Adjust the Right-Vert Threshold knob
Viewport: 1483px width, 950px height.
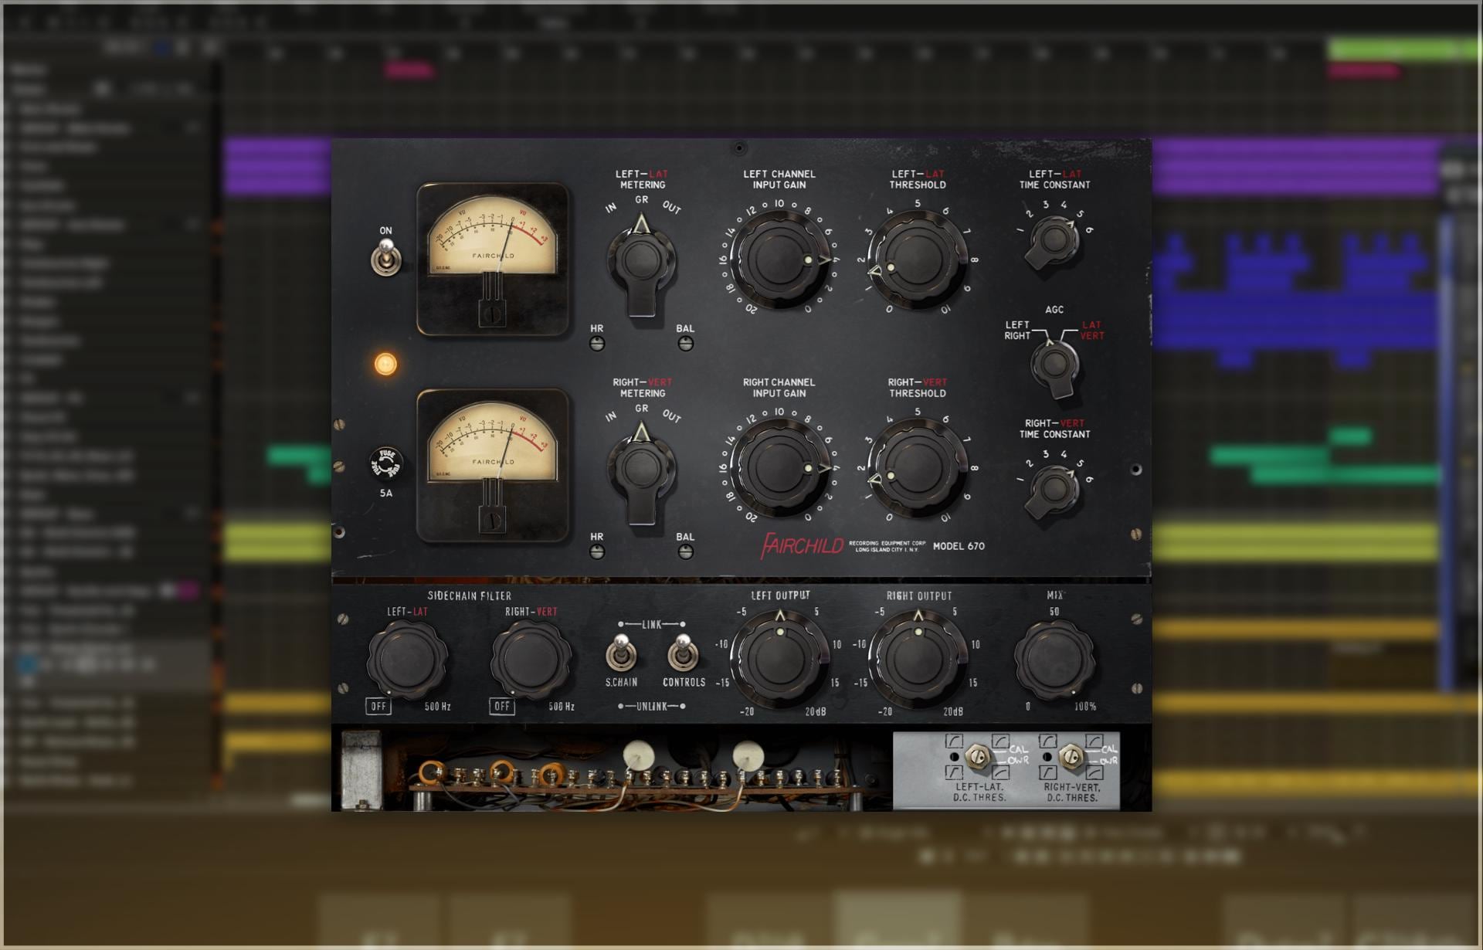(x=918, y=467)
